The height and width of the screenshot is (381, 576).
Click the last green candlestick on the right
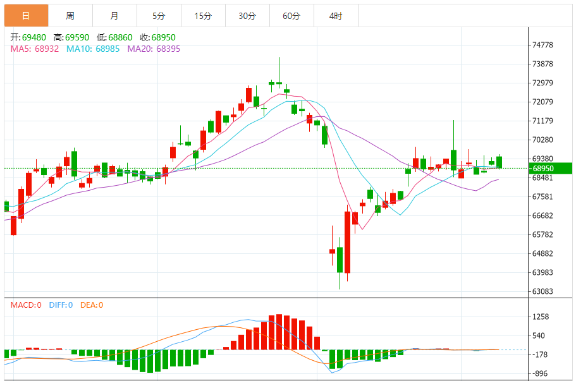499,162
